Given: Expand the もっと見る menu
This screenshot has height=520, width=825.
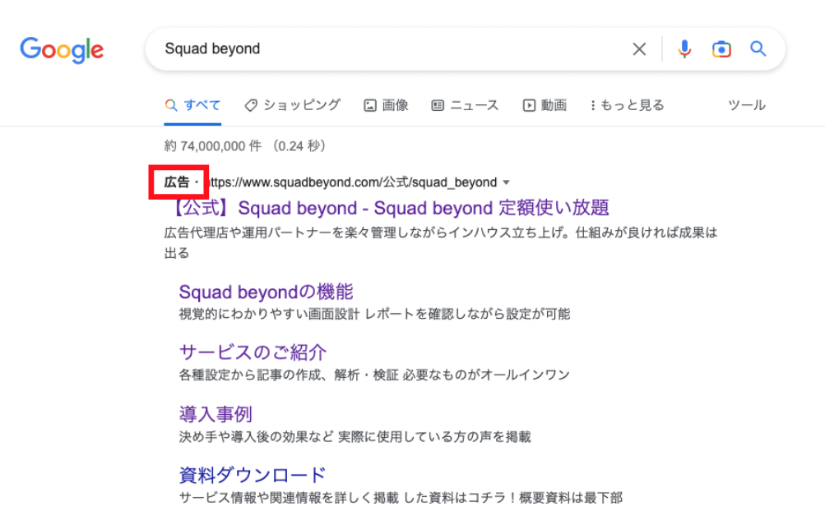Looking at the screenshot, I should [627, 105].
